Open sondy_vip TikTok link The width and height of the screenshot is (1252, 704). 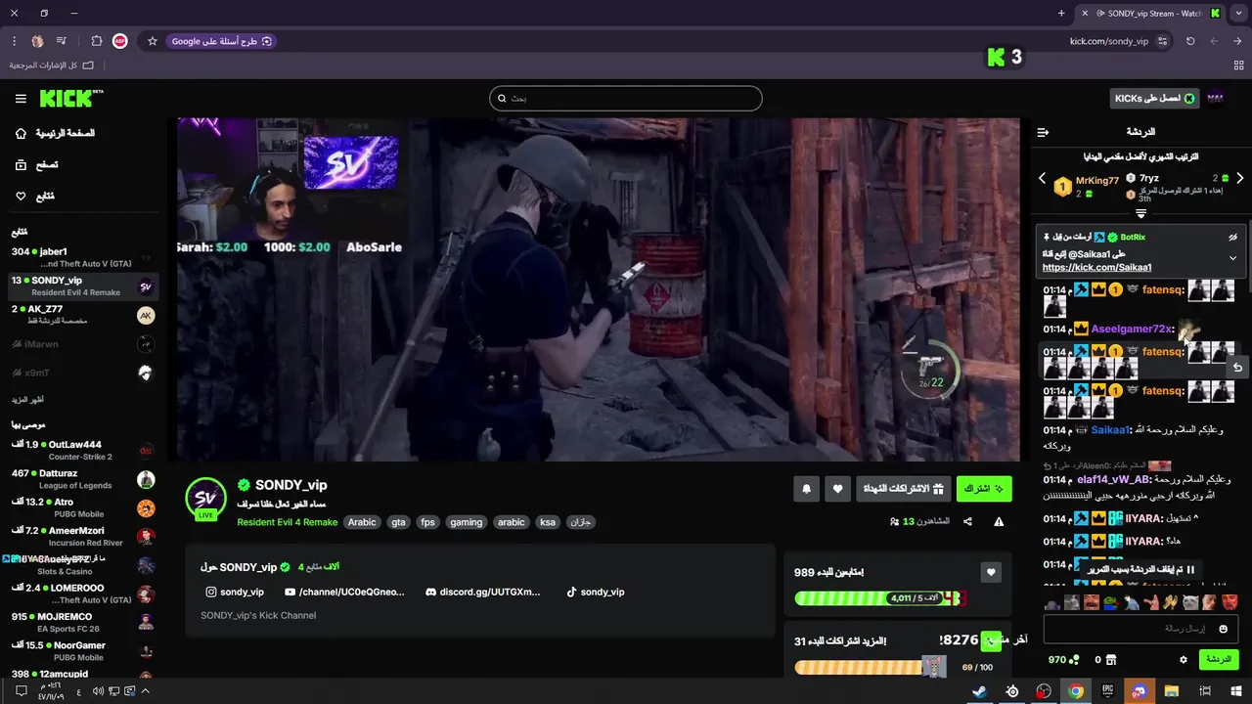595,592
